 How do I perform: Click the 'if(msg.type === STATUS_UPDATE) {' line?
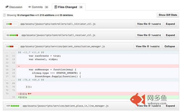click(56, 73)
